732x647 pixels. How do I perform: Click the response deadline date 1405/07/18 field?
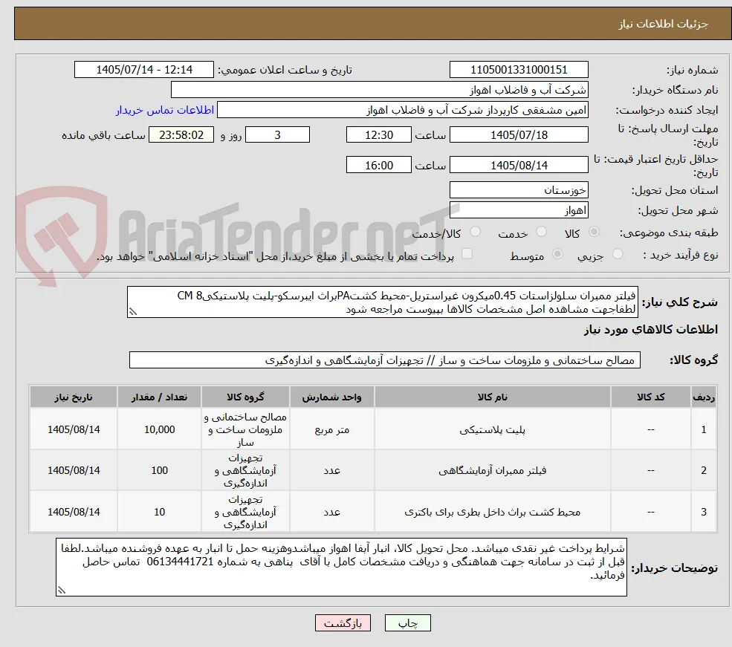pos(519,135)
